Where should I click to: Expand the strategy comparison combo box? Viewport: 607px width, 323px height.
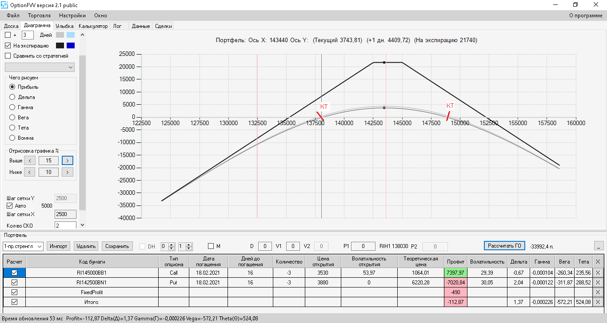point(40,67)
